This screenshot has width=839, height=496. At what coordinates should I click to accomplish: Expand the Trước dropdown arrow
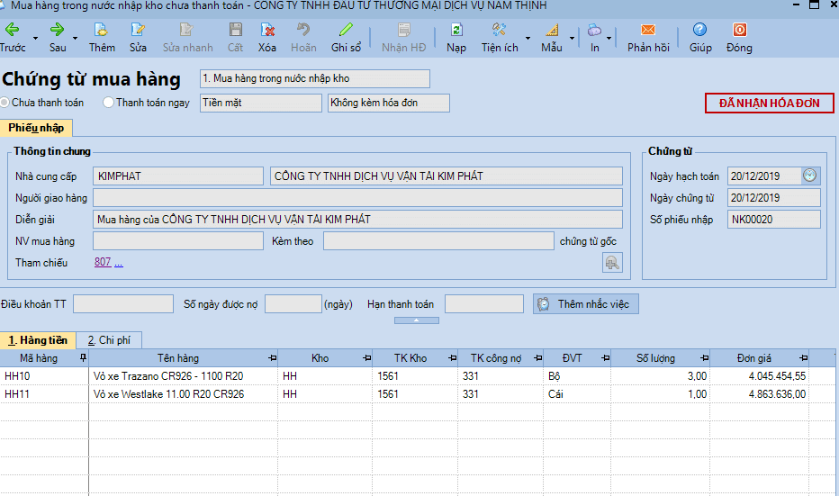click(x=35, y=39)
